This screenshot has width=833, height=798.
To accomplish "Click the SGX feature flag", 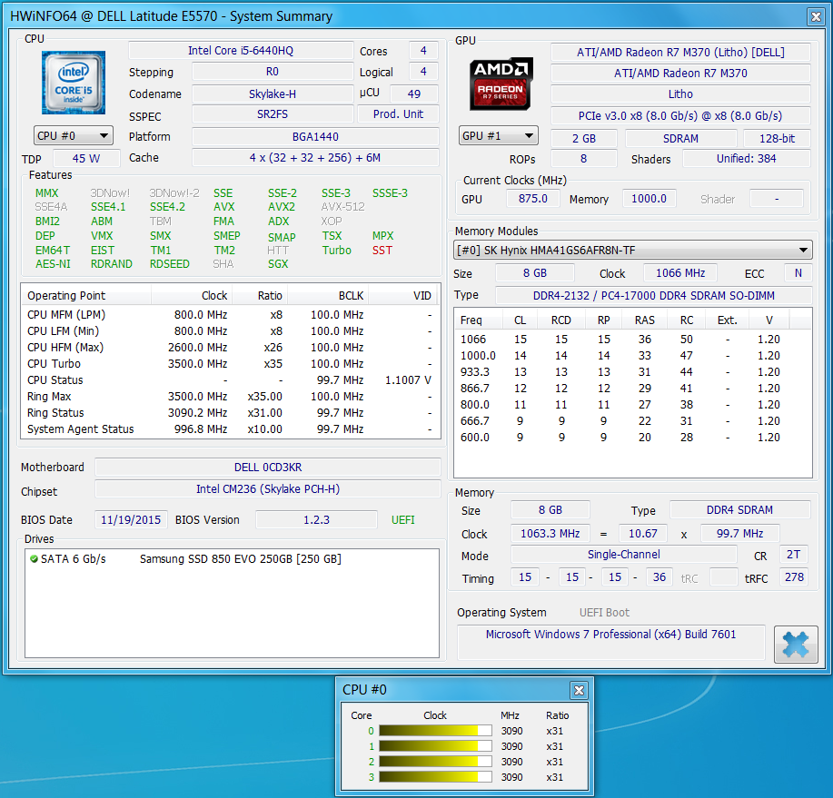I will pyautogui.click(x=278, y=264).
